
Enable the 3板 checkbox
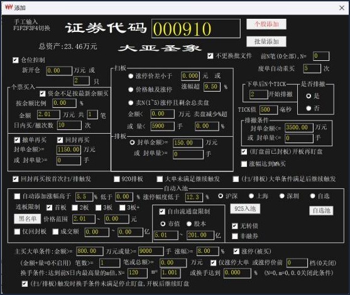pyautogui.click(x=99, y=208)
